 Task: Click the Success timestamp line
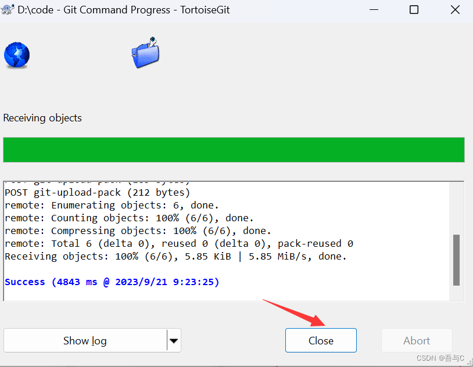[112, 282]
